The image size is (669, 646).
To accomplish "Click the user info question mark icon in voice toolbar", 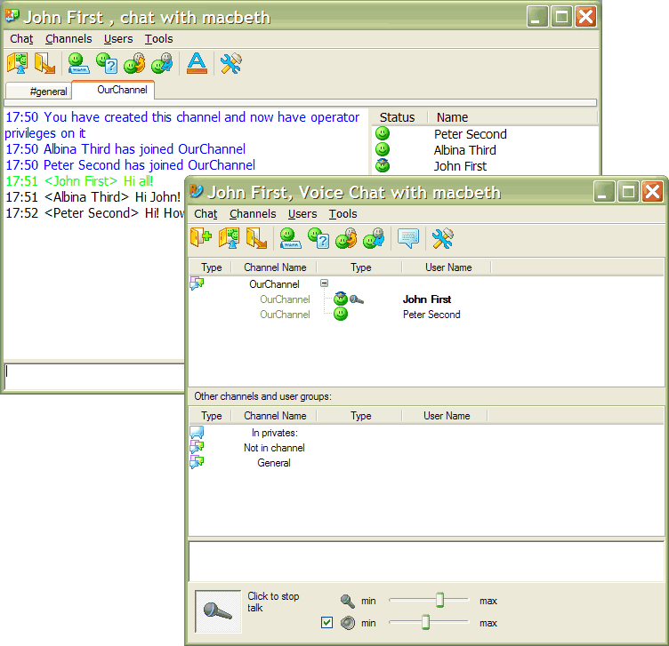I will [318, 238].
